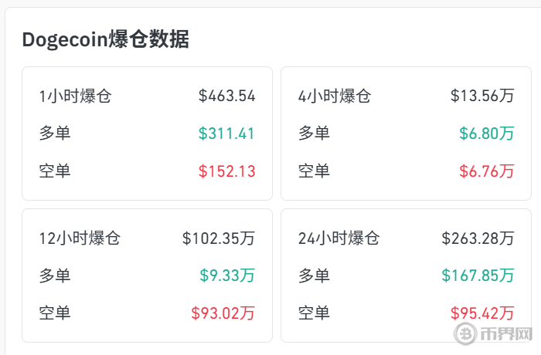Click the Dogecoin爆仓数据 heading
Image resolution: width=541 pixels, height=355 pixels.
(x=106, y=39)
